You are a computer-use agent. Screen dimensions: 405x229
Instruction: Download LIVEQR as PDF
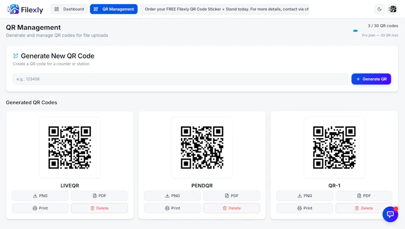(x=99, y=196)
